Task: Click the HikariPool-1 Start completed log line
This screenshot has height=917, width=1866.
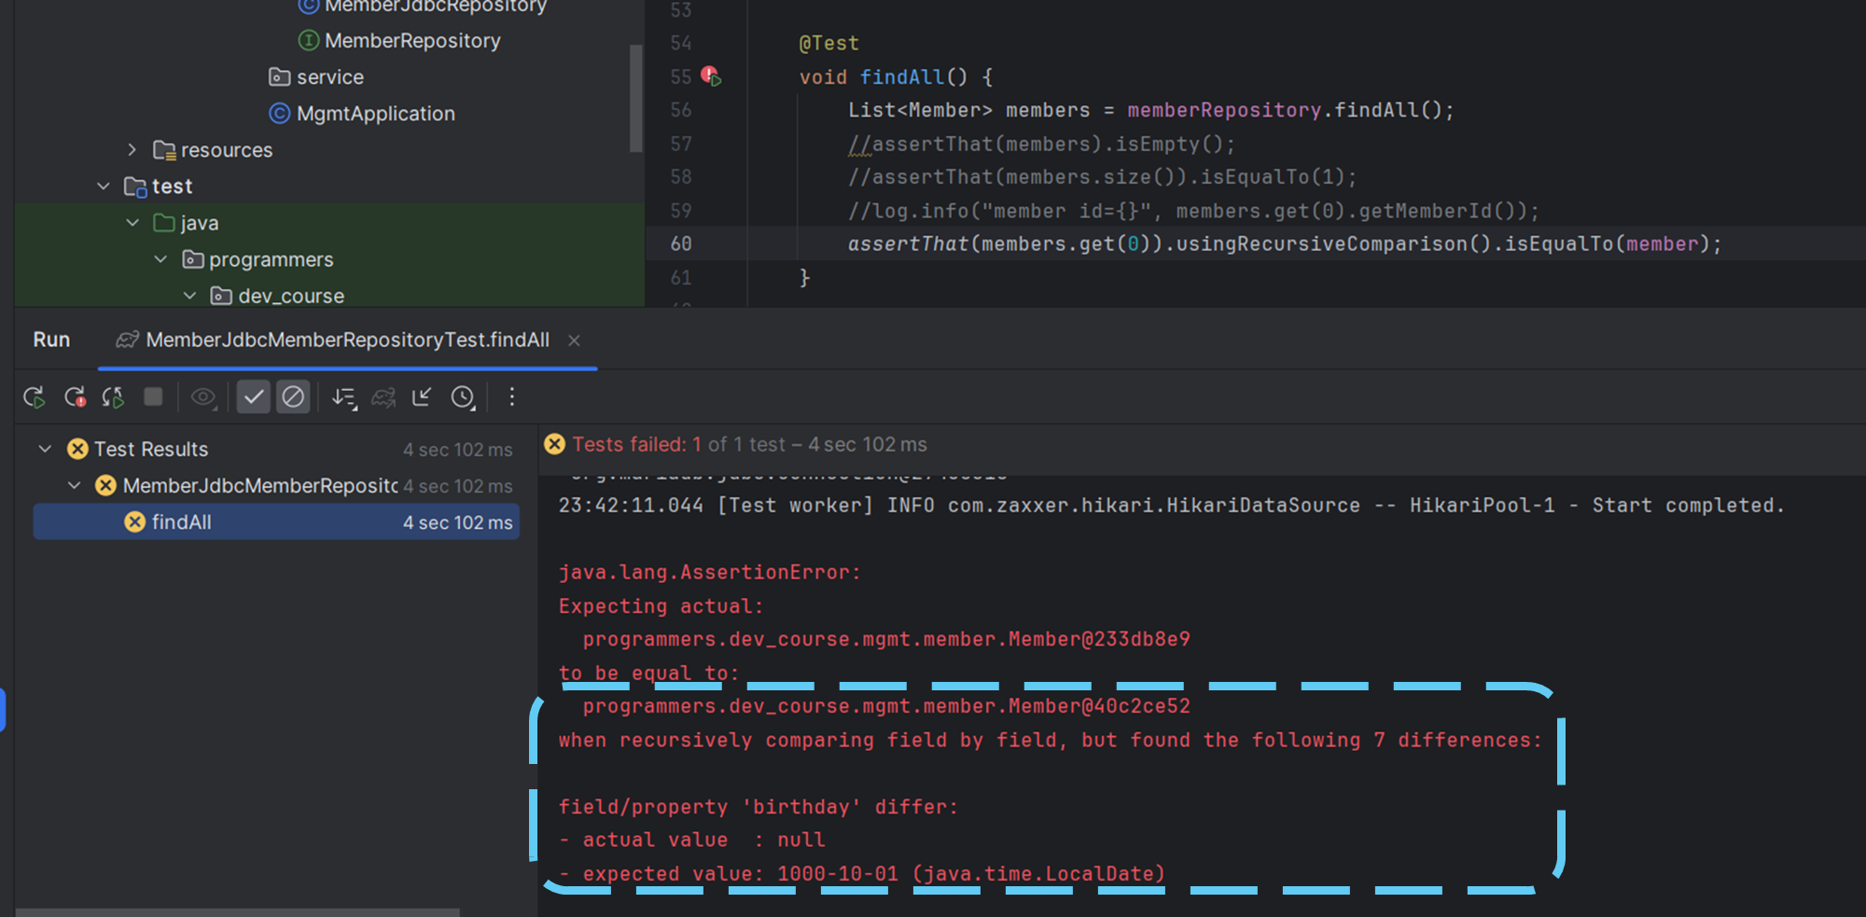Action: coord(1171,505)
